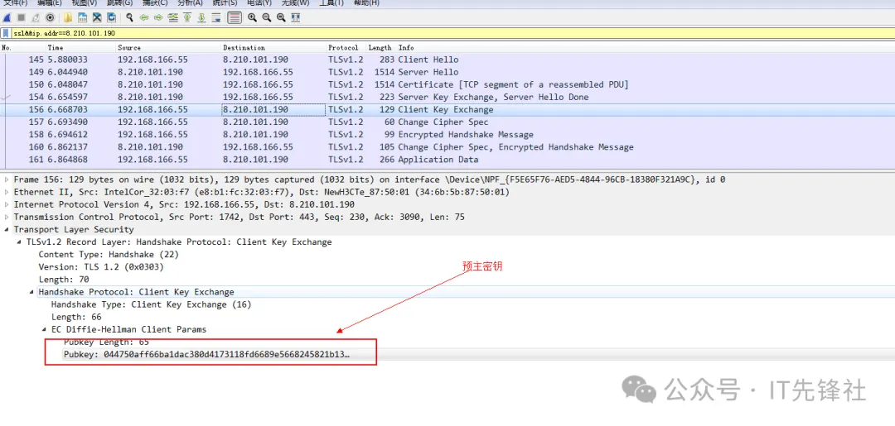Select the Length: 70 field

(x=63, y=280)
